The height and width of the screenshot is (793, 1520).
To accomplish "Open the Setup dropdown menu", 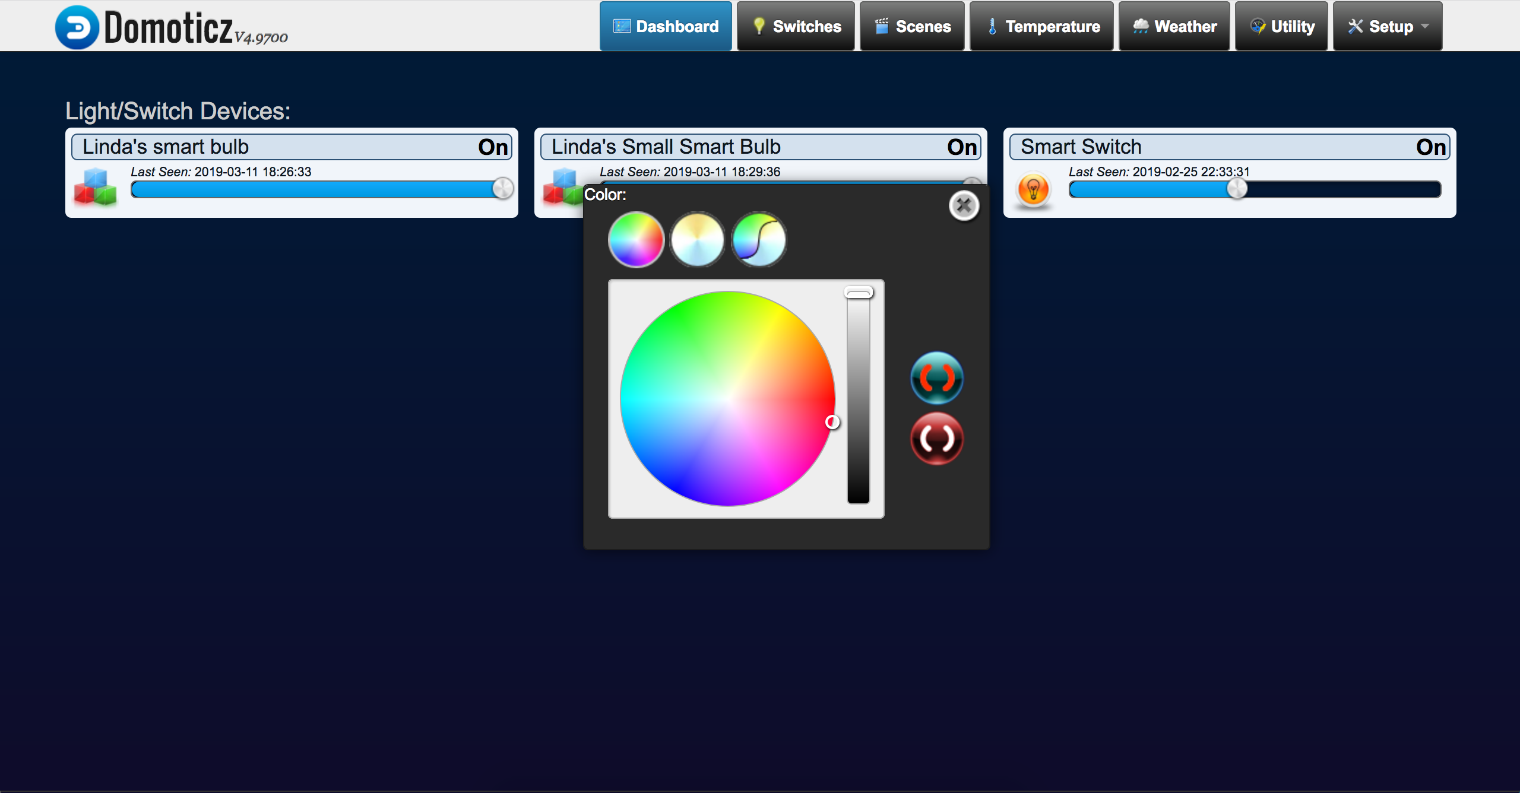I will [x=1387, y=27].
